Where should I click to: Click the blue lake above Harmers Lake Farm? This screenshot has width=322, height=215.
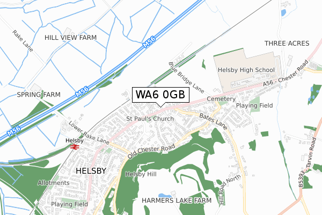click(x=165, y=195)
